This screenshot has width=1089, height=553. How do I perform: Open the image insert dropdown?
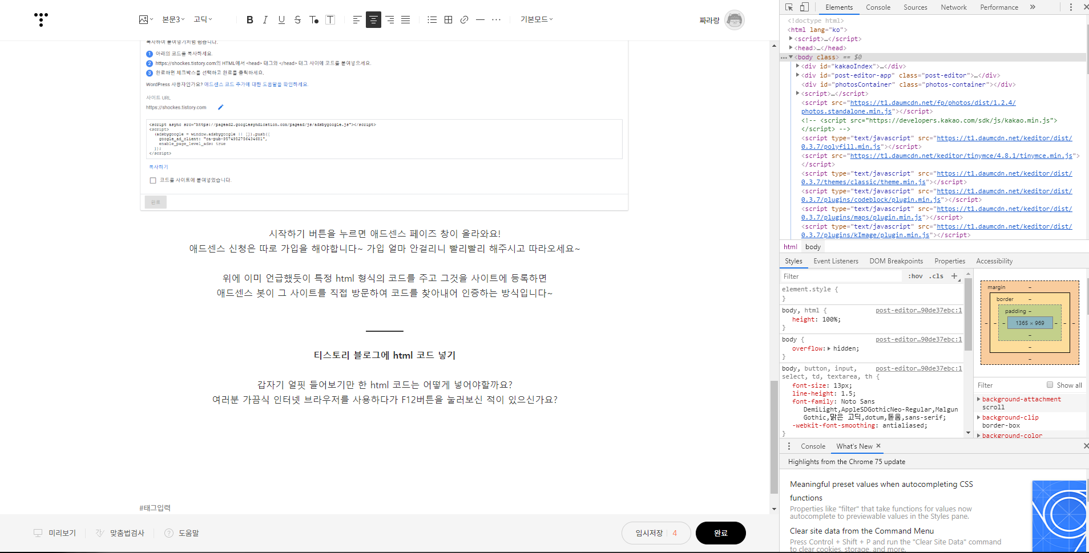(146, 19)
